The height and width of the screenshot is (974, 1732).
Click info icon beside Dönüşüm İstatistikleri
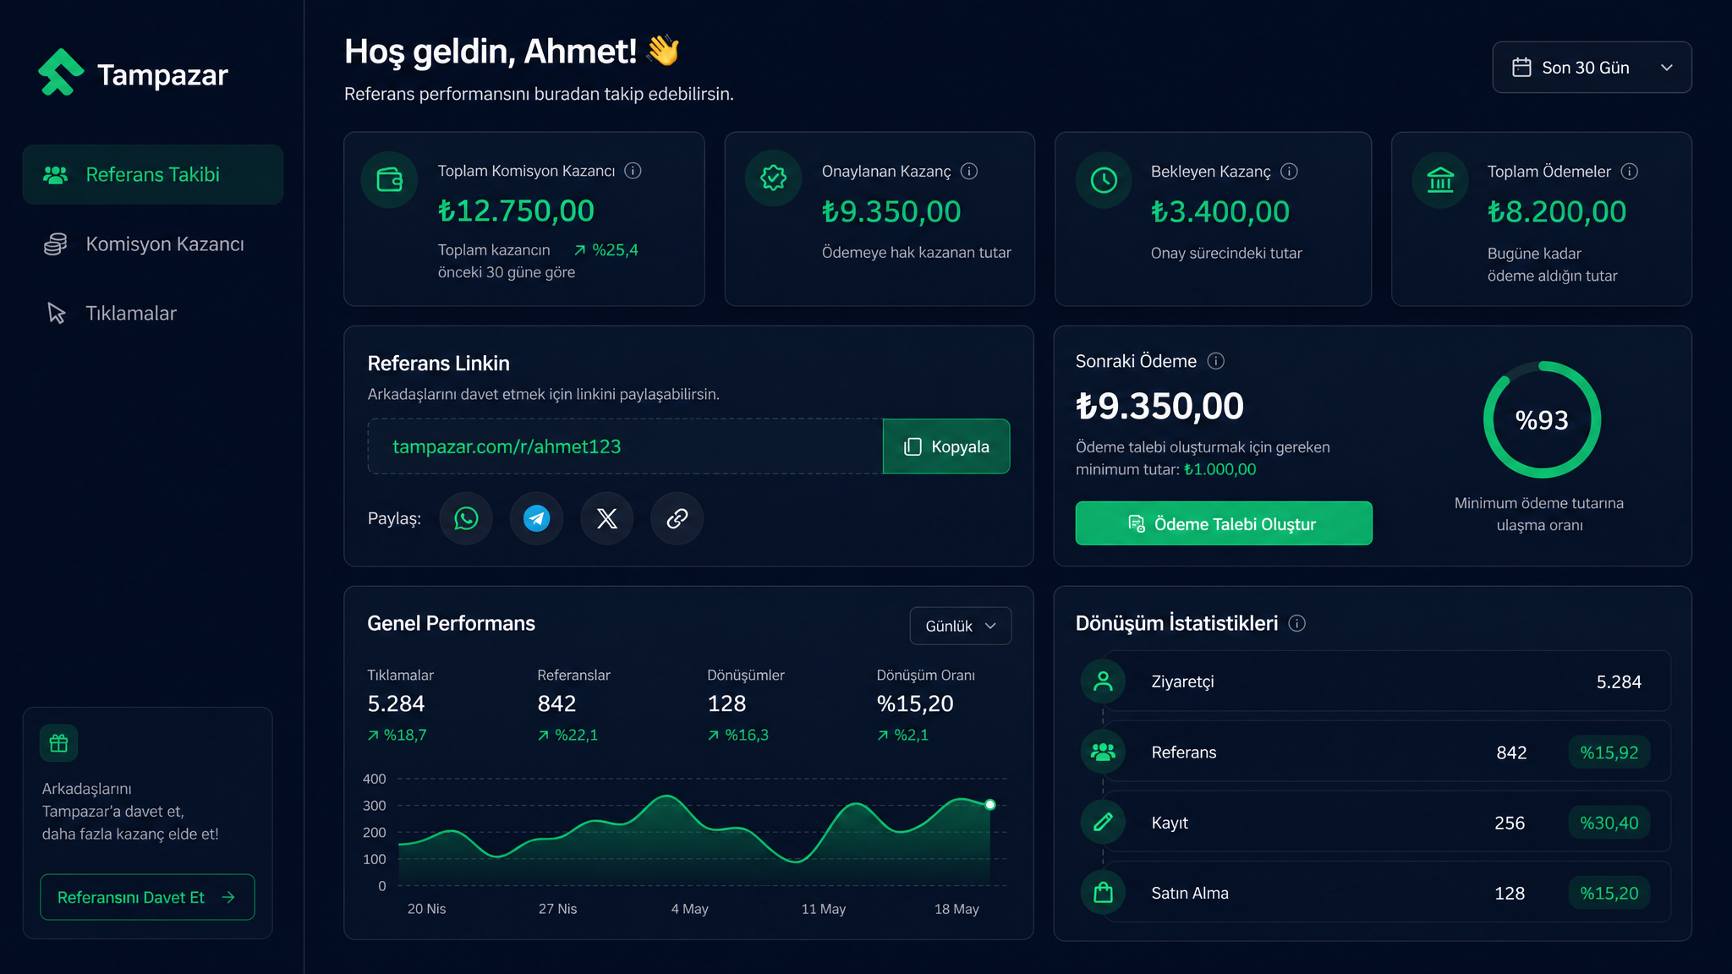pyautogui.click(x=1296, y=623)
